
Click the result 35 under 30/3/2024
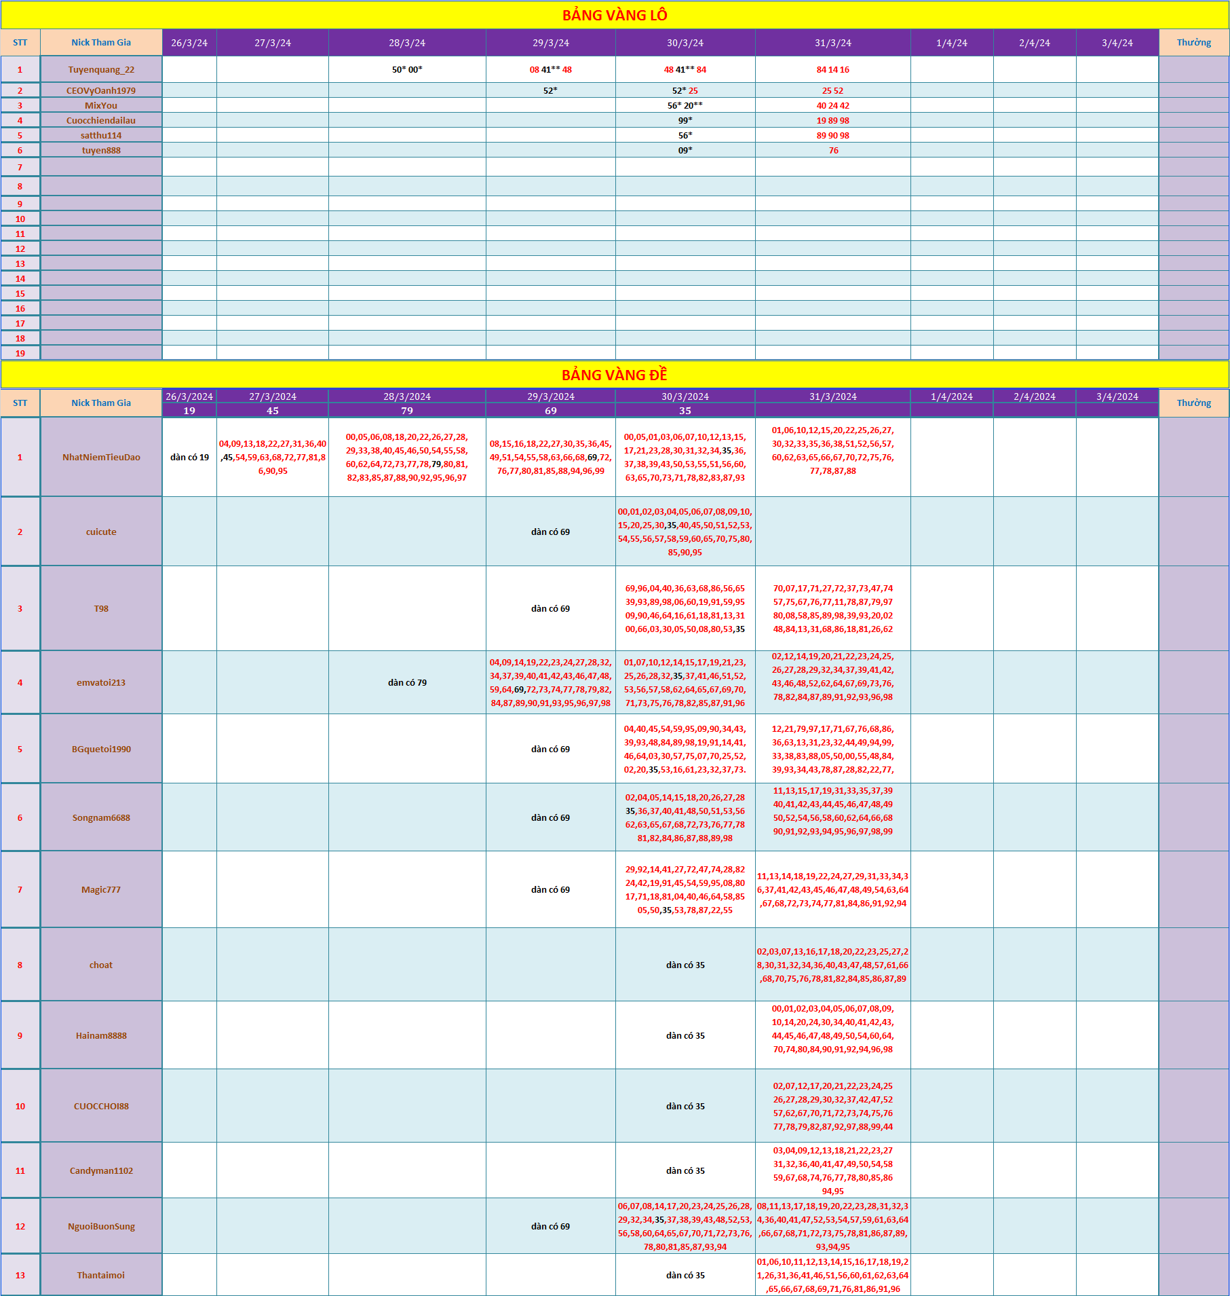point(685,410)
